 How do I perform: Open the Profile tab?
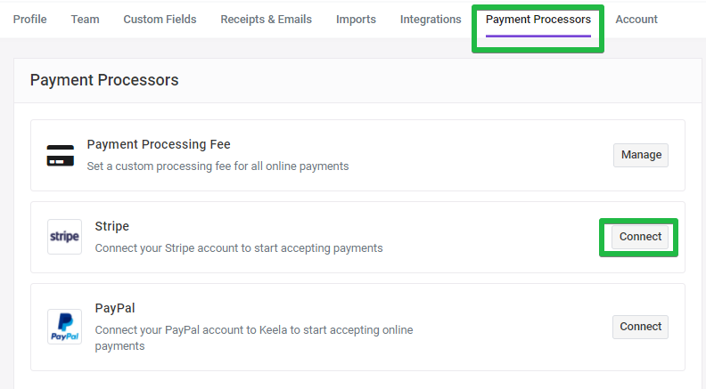[29, 20]
